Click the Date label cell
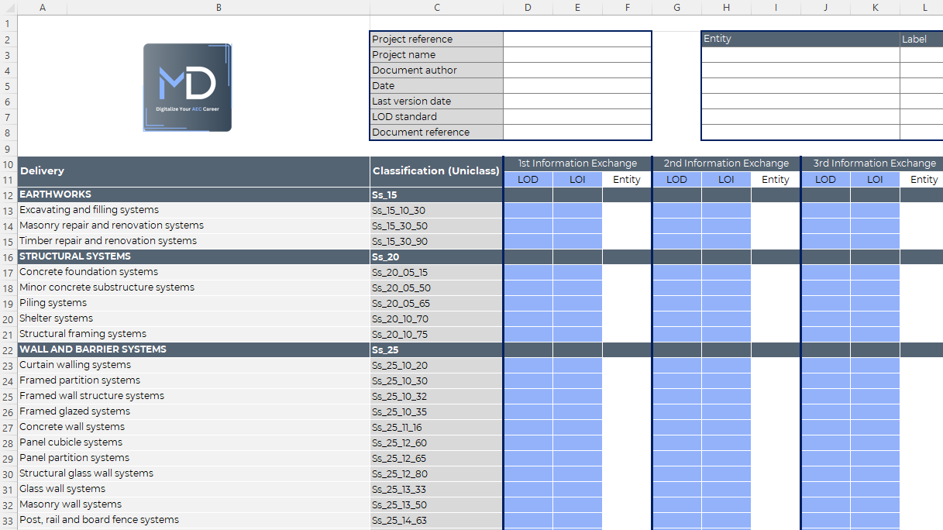The image size is (943, 530). [x=436, y=85]
